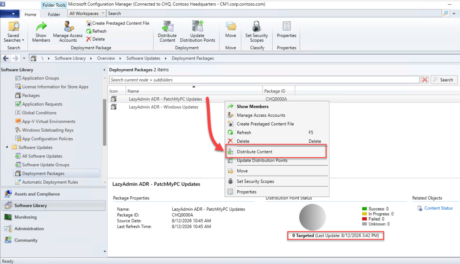Choose Delete in the context menu
The height and width of the screenshot is (264, 460).
277,141
